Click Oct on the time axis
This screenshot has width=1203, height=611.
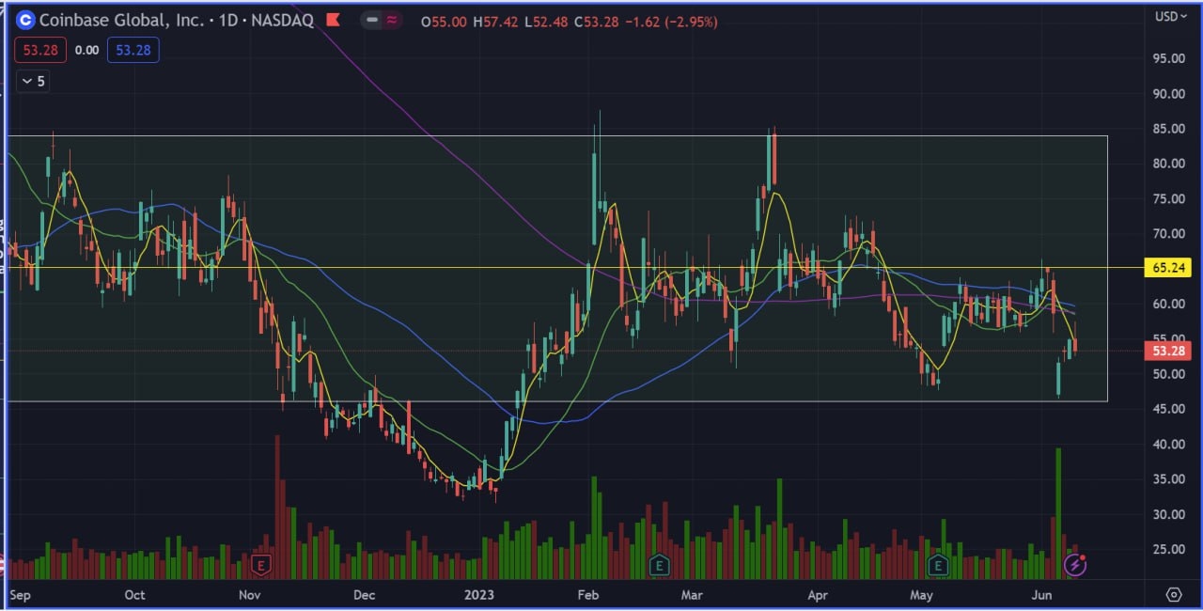(134, 595)
